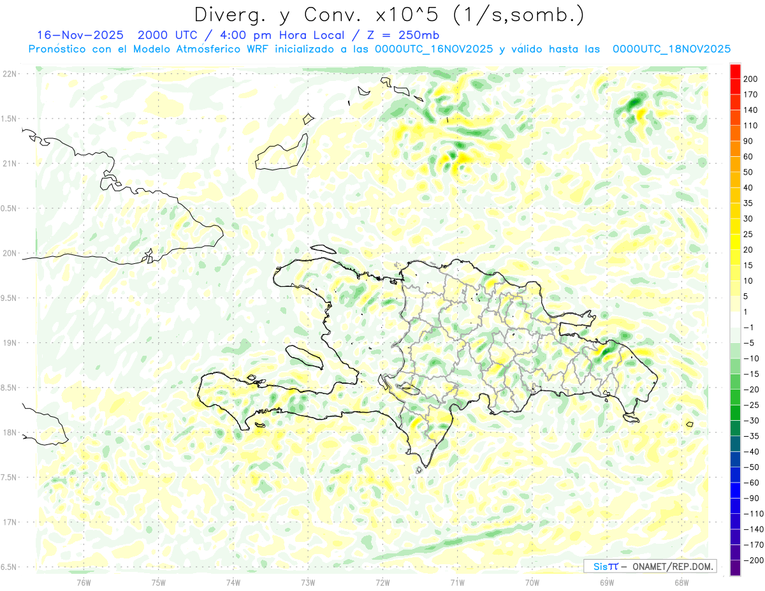Click the -15 value on the color scale

(x=752, y=374)
